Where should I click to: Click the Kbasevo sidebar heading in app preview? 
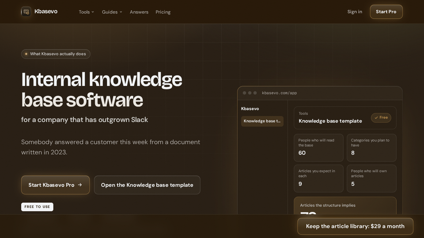tap(250, 109)
